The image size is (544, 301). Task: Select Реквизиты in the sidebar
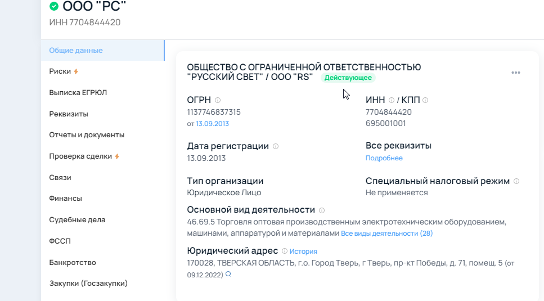tap(69, 114)
